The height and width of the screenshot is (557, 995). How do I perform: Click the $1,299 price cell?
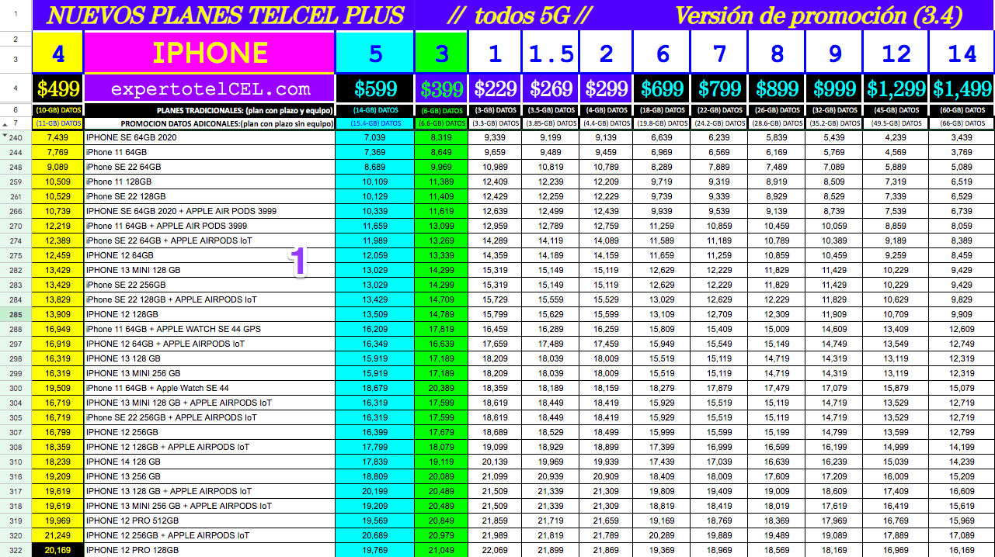pyautogui.click(x=896, y=88)
